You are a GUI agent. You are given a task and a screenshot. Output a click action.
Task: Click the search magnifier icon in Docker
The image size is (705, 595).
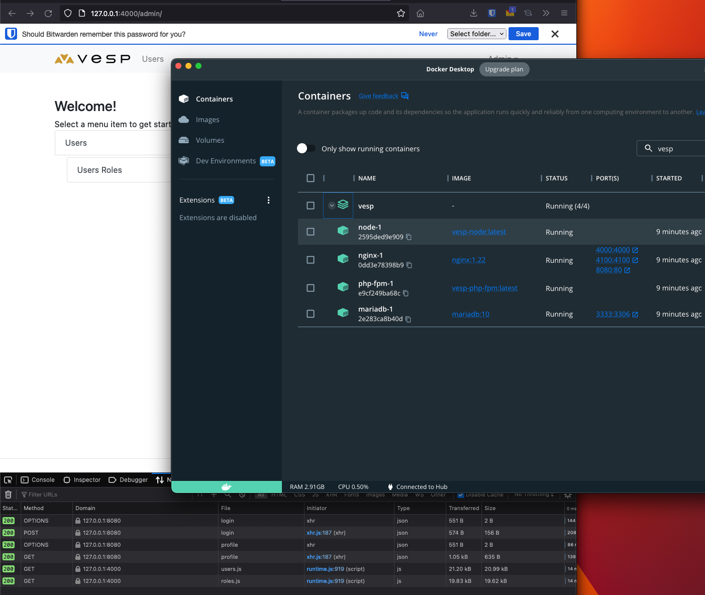coord(648,148)
